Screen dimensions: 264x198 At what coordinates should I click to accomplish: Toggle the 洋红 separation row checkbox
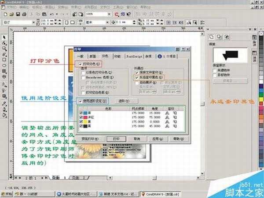coord(81,117)
